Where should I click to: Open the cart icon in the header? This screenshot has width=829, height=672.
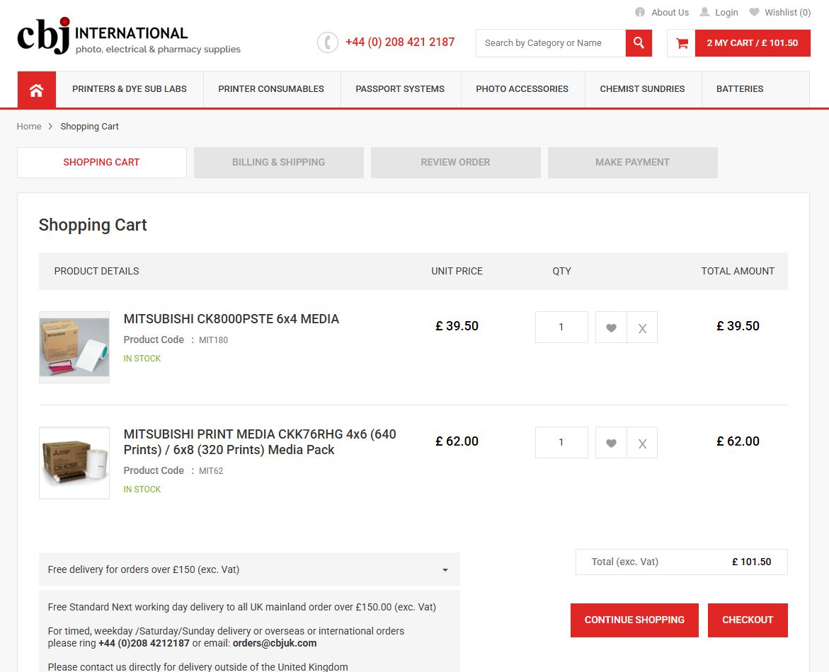pyautogui.click(x=681, y=42)
